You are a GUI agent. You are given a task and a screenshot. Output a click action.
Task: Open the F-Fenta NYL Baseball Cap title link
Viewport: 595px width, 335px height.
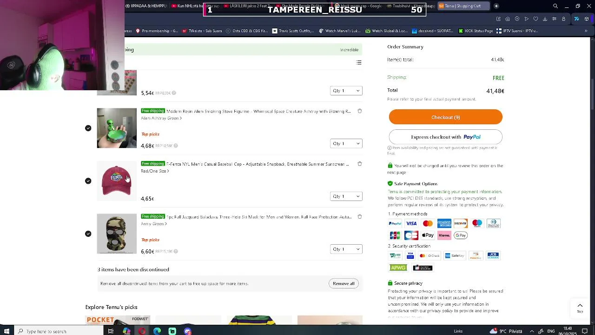click(258, 164)
